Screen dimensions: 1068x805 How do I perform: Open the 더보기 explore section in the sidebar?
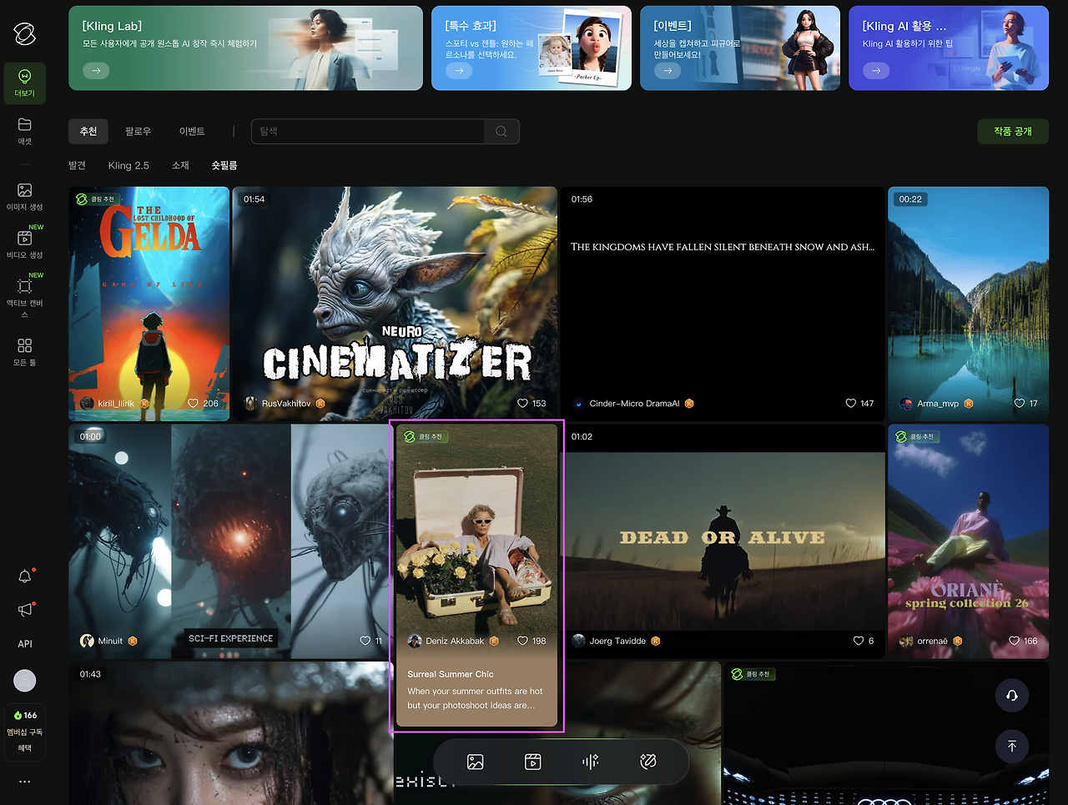click(x=24, y=83)
